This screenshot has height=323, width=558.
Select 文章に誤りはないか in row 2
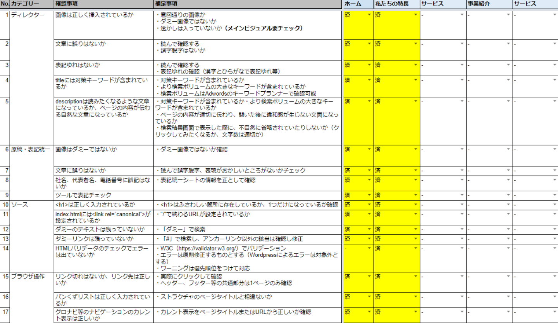pos(103,50)
